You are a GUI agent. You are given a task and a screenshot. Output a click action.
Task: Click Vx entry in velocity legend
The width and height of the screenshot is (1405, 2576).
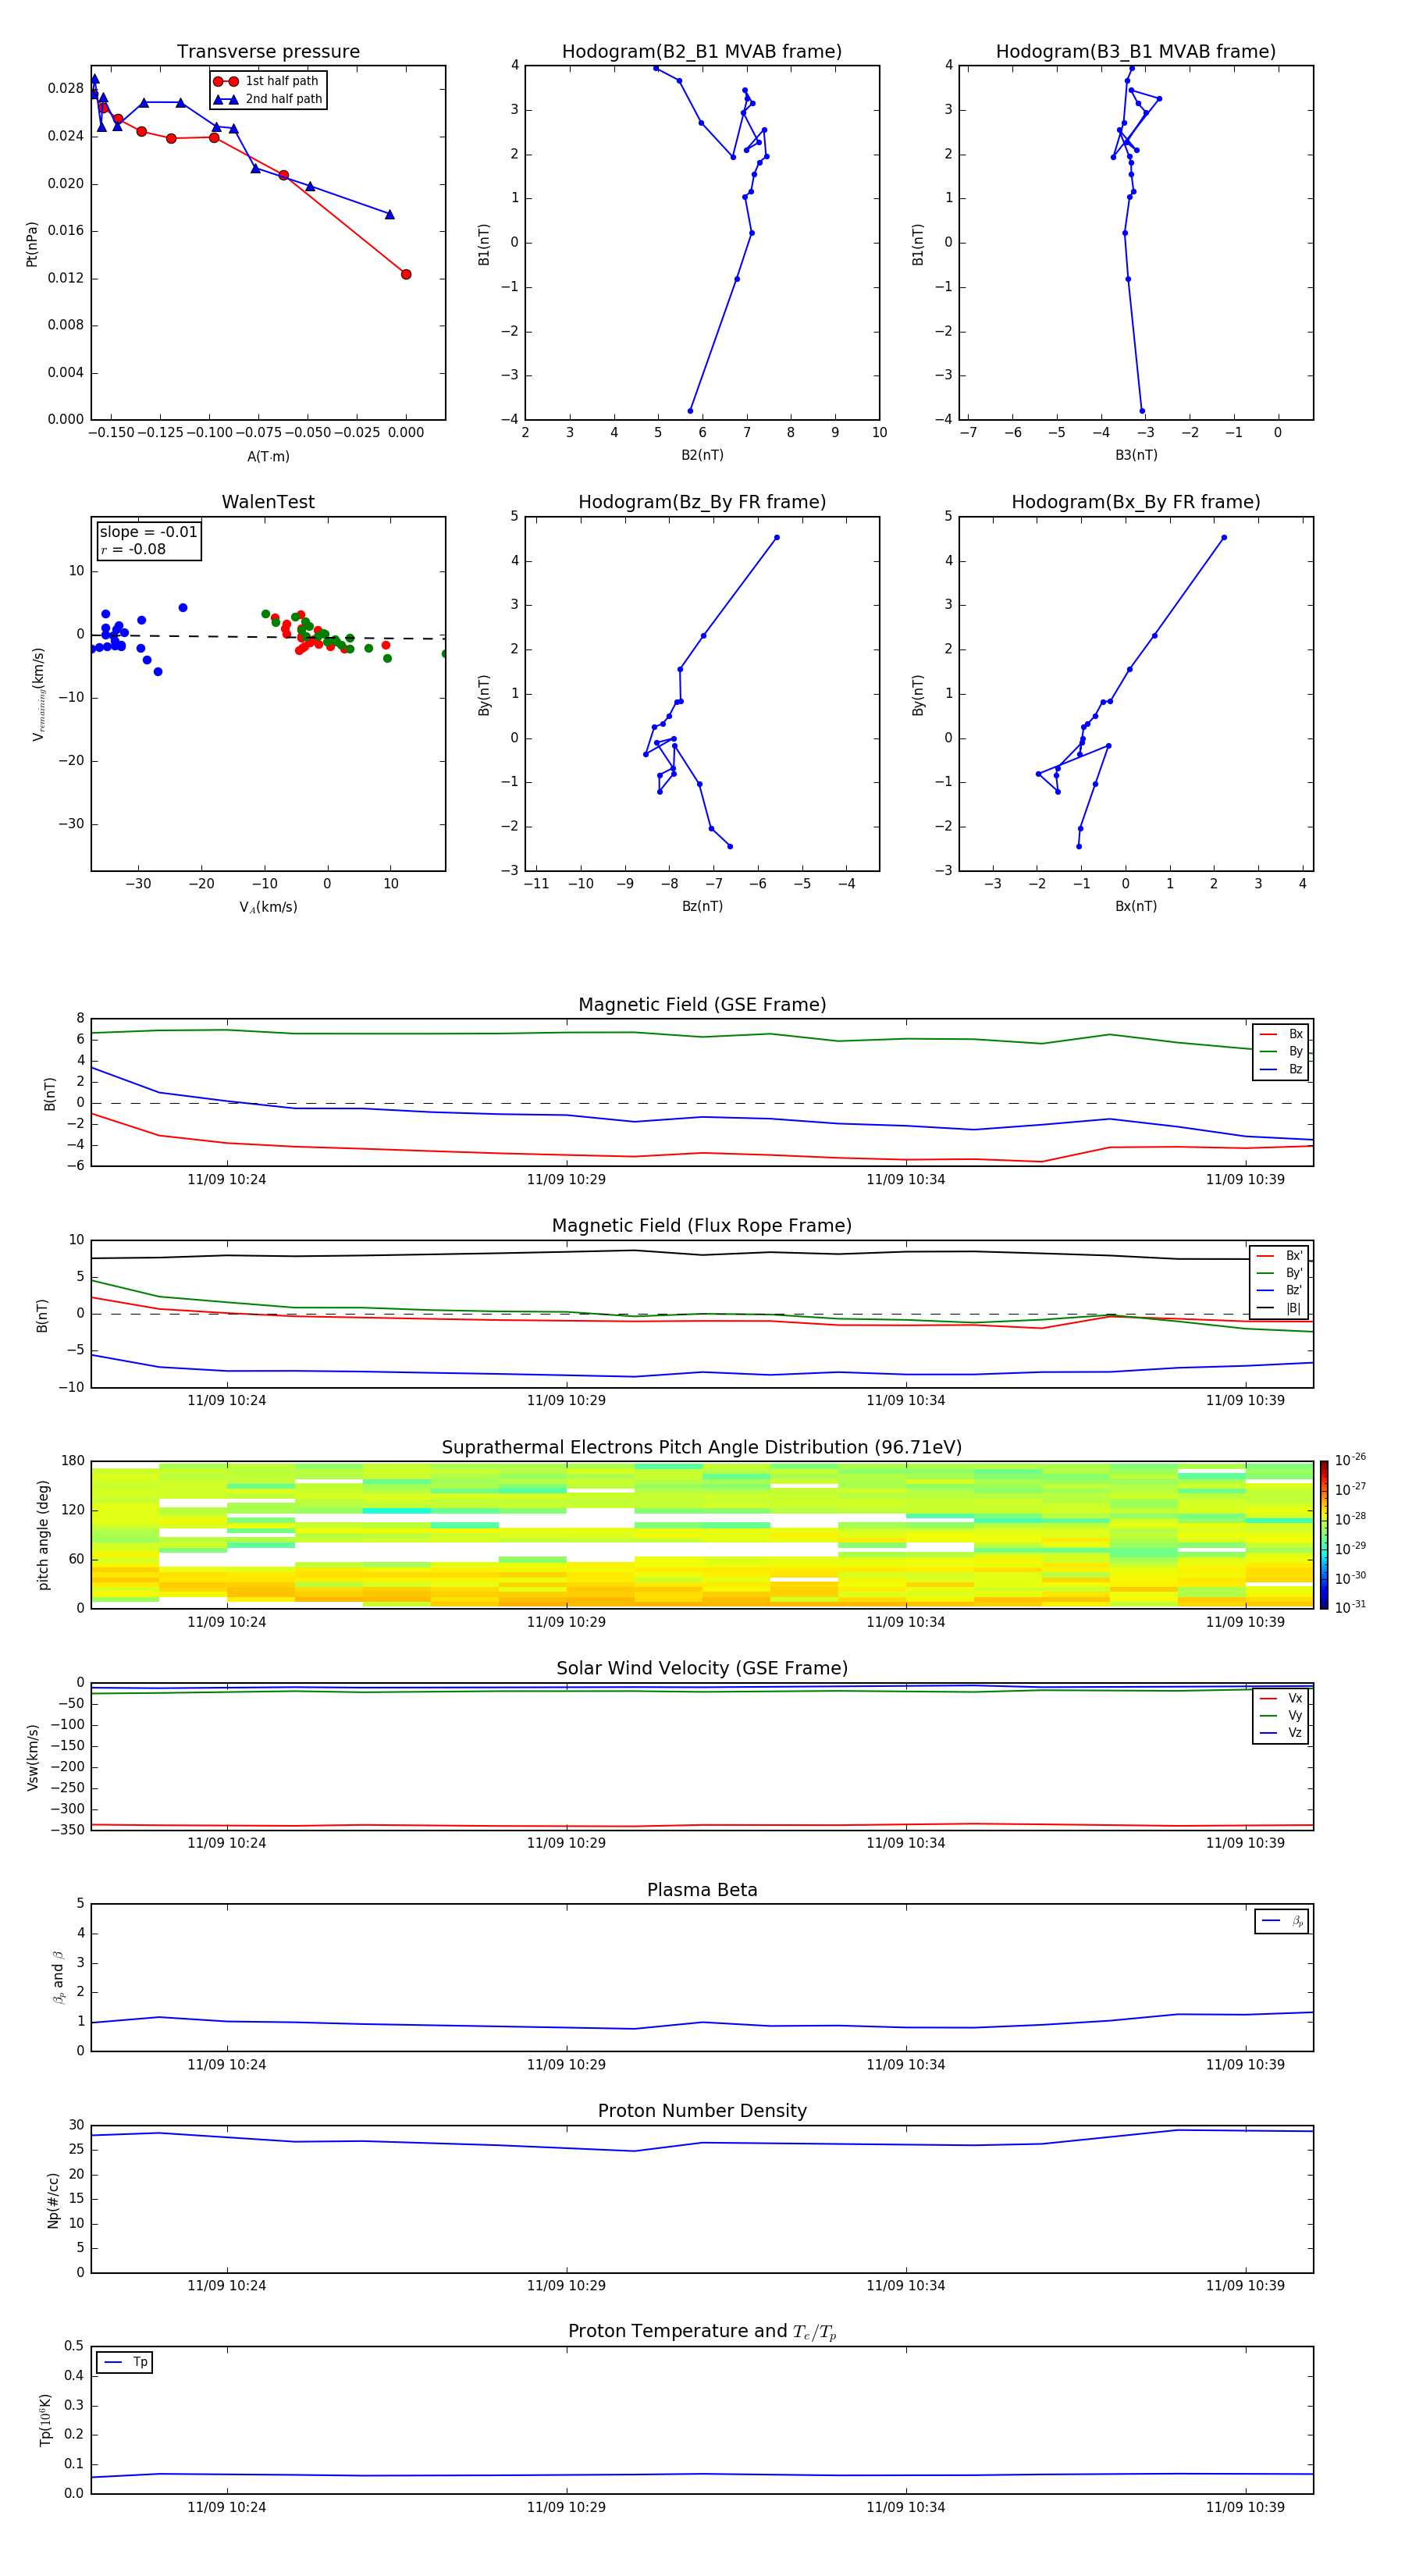1281,1698
